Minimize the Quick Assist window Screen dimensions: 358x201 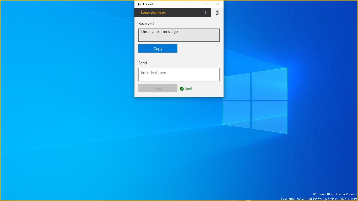point(194,4)
